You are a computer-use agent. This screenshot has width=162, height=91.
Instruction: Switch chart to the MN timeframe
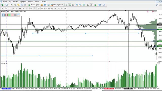click(65, 8)
